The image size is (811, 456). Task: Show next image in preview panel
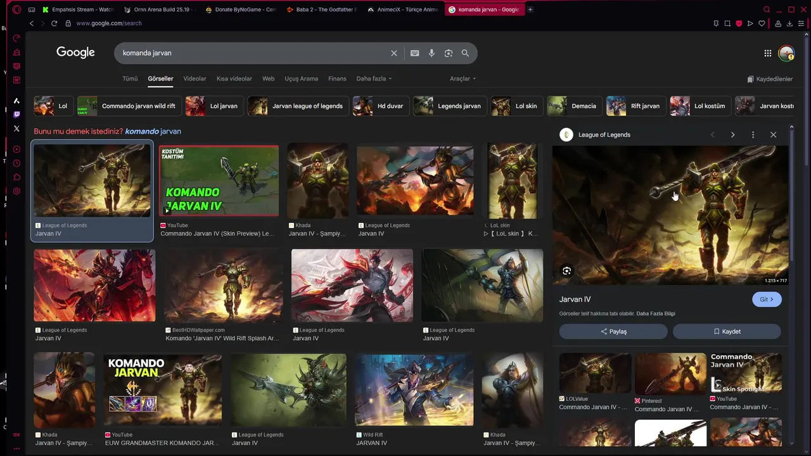click(x=732, y=135)
